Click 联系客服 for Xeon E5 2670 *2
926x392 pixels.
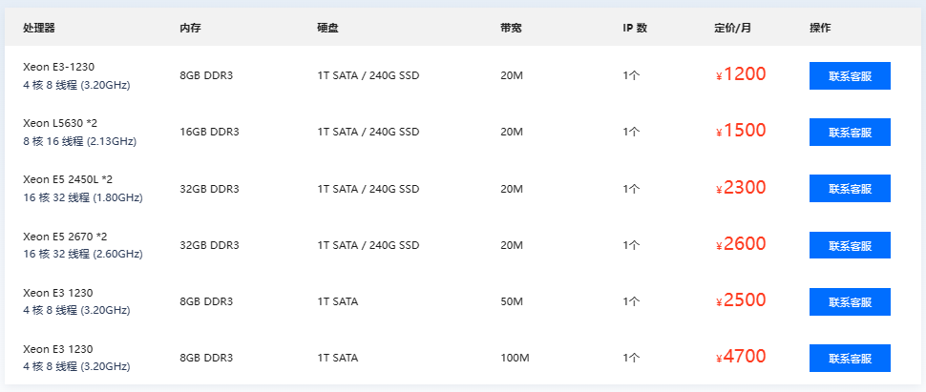850,245
